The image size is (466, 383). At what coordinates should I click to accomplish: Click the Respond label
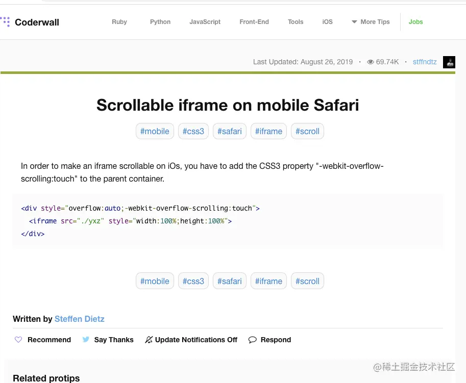coord(276,340)
